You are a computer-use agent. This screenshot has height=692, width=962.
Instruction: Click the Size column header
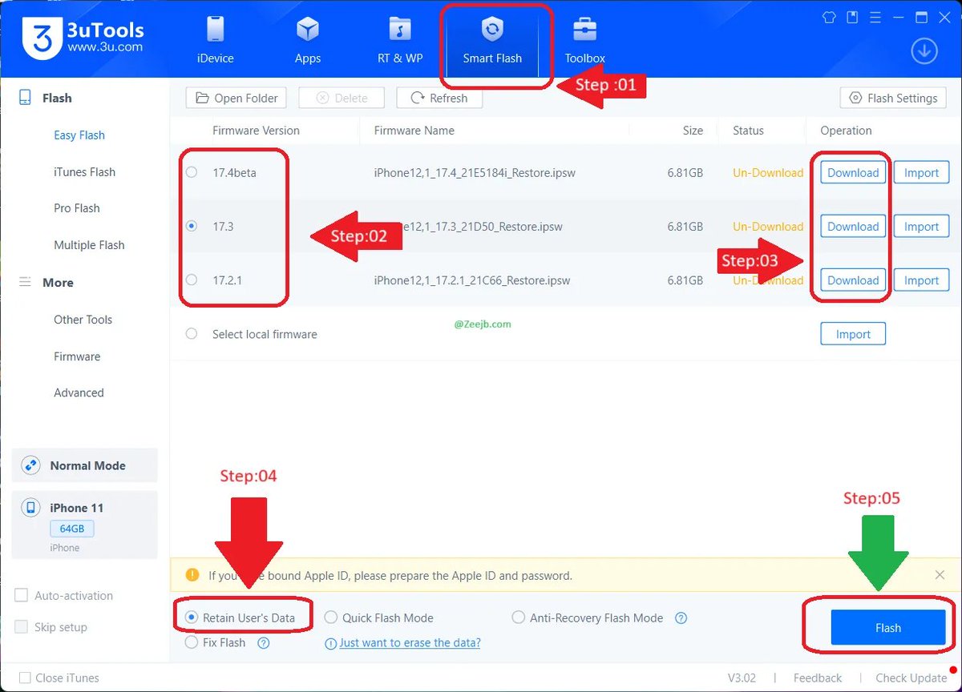coord(693,131)
